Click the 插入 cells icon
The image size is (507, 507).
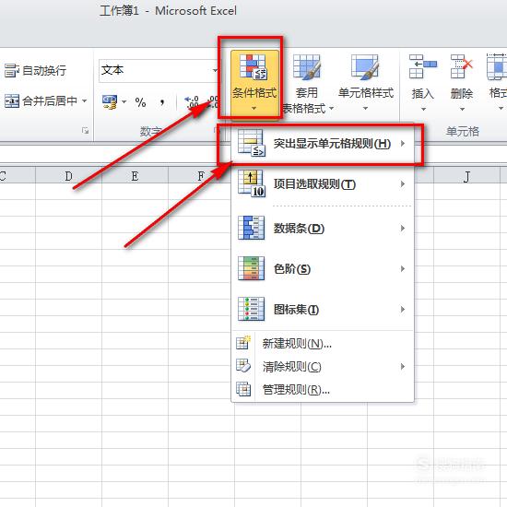(x=422, y=66)
